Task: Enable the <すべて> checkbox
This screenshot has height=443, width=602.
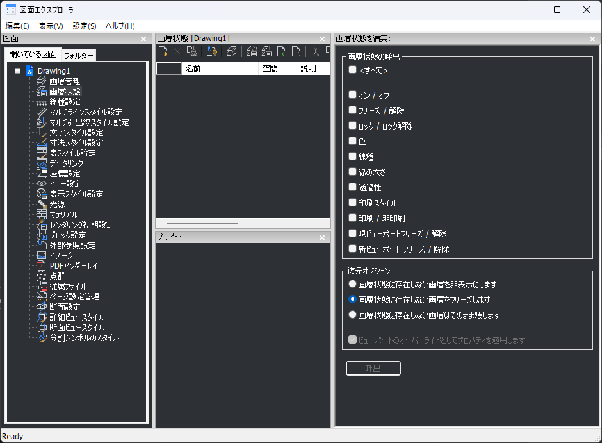Action: point(352,70)
